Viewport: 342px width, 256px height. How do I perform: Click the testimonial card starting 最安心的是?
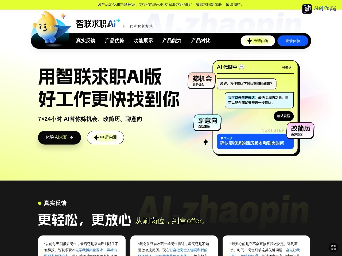tap(266, 246)
